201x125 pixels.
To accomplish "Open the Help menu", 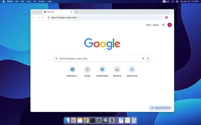I will [50, 2].
